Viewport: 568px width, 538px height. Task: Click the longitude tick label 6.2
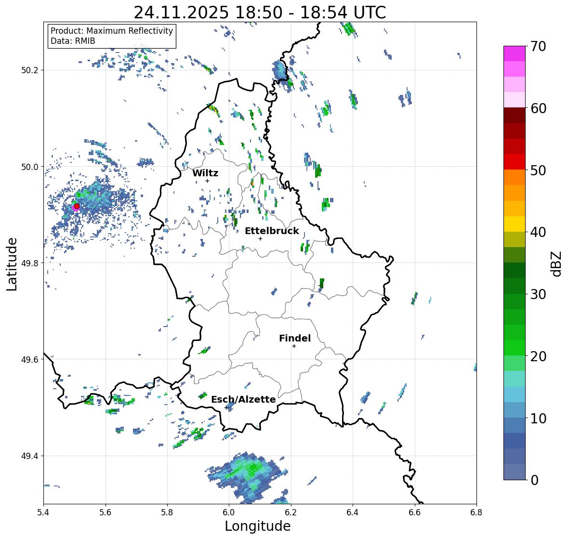coord(291,512)
